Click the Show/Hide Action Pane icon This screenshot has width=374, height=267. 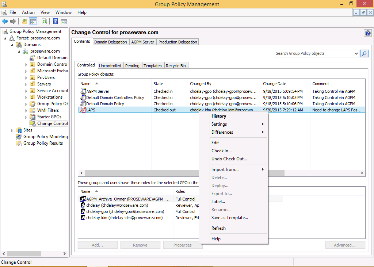(x=64, y=22)
